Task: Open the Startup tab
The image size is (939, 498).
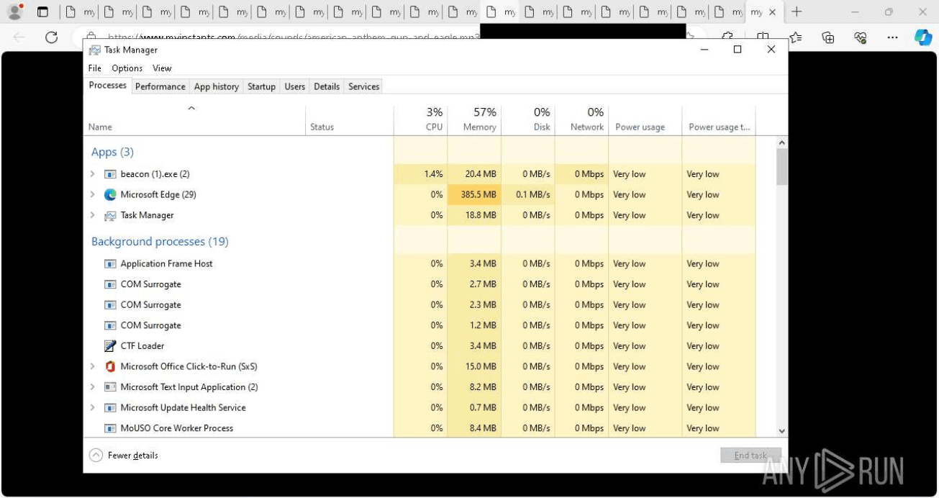Action: tap(261, 86)
